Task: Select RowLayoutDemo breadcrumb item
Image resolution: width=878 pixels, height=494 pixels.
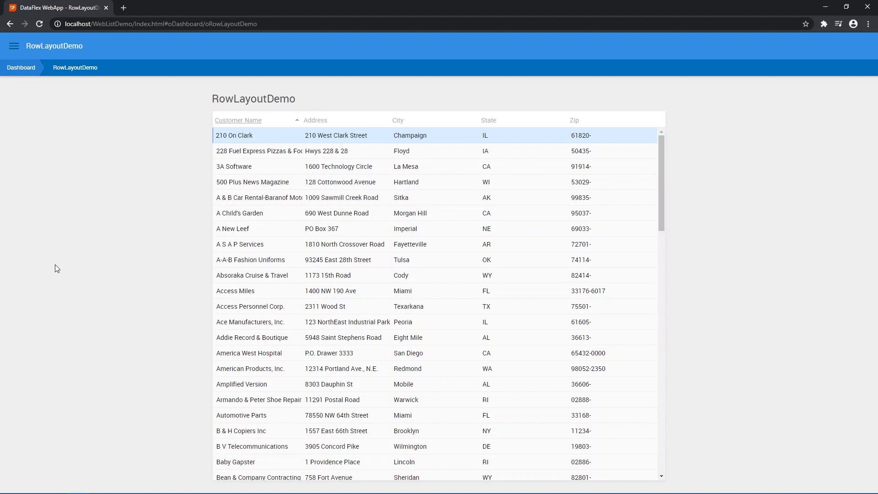Action: point(75,68)
